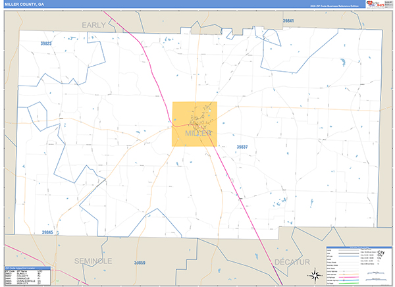Click the compass rose icon
Viewport: 395px width, 287px height.
[315, 275]
